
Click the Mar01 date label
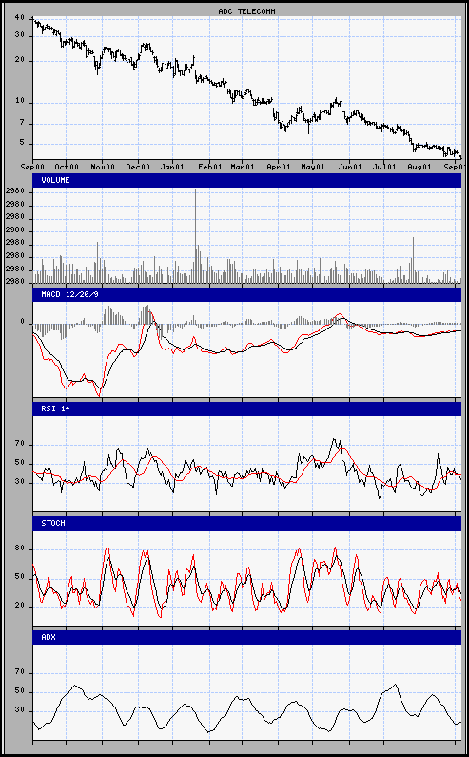tap(243, 167)
